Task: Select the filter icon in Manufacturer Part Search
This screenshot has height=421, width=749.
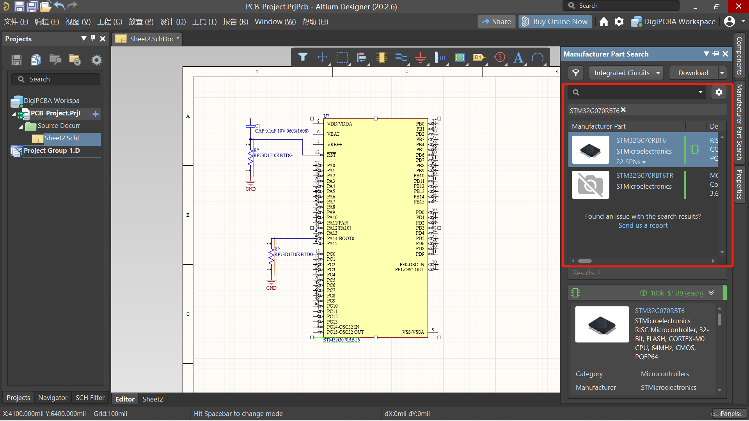Action: click(575, 73)
